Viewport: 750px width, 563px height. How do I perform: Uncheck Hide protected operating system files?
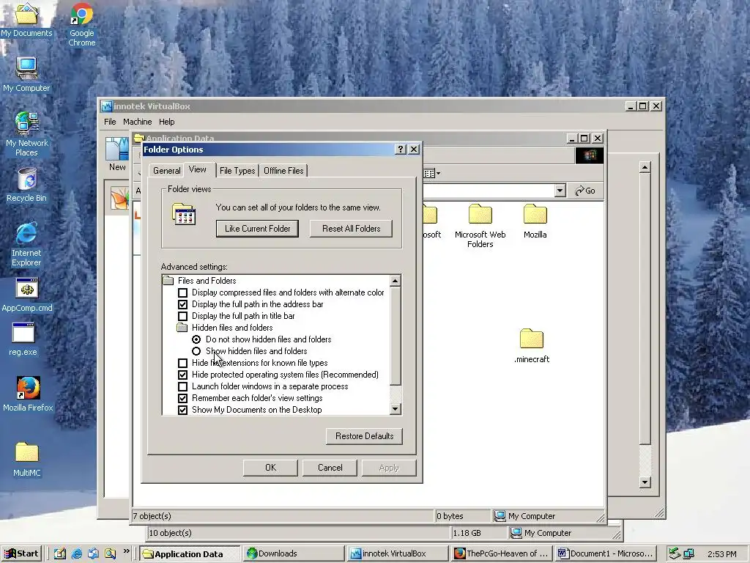pos(182,375)
